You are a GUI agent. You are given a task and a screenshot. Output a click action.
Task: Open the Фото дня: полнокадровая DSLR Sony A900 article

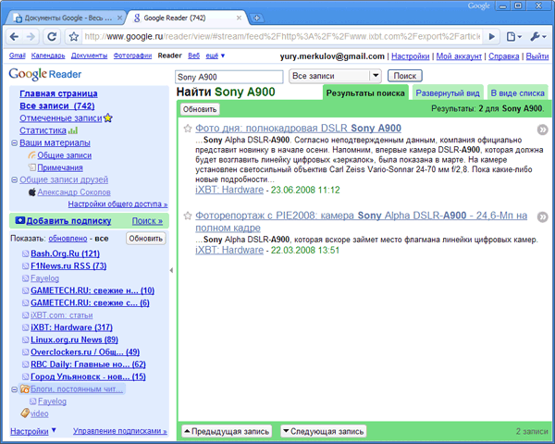pos(298,129)
